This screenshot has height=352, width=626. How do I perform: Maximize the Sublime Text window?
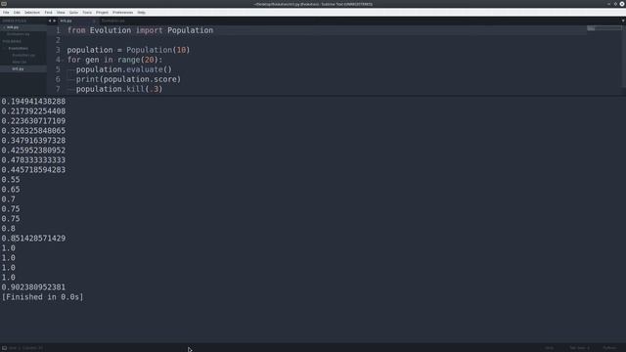click(615, 4)
